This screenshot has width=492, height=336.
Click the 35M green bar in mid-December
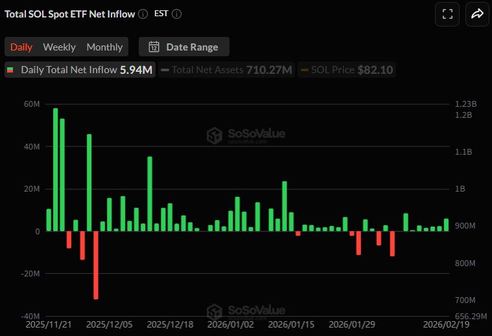[x=150, y=194]
